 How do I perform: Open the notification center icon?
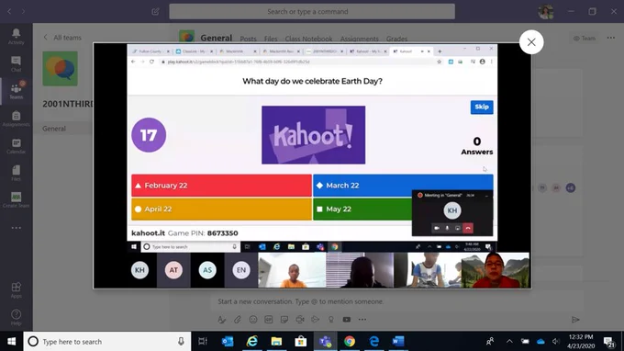coord(608,342)
